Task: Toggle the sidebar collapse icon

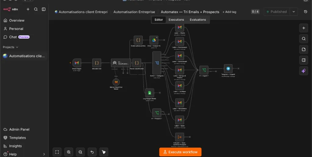Action: pos(44,9)
